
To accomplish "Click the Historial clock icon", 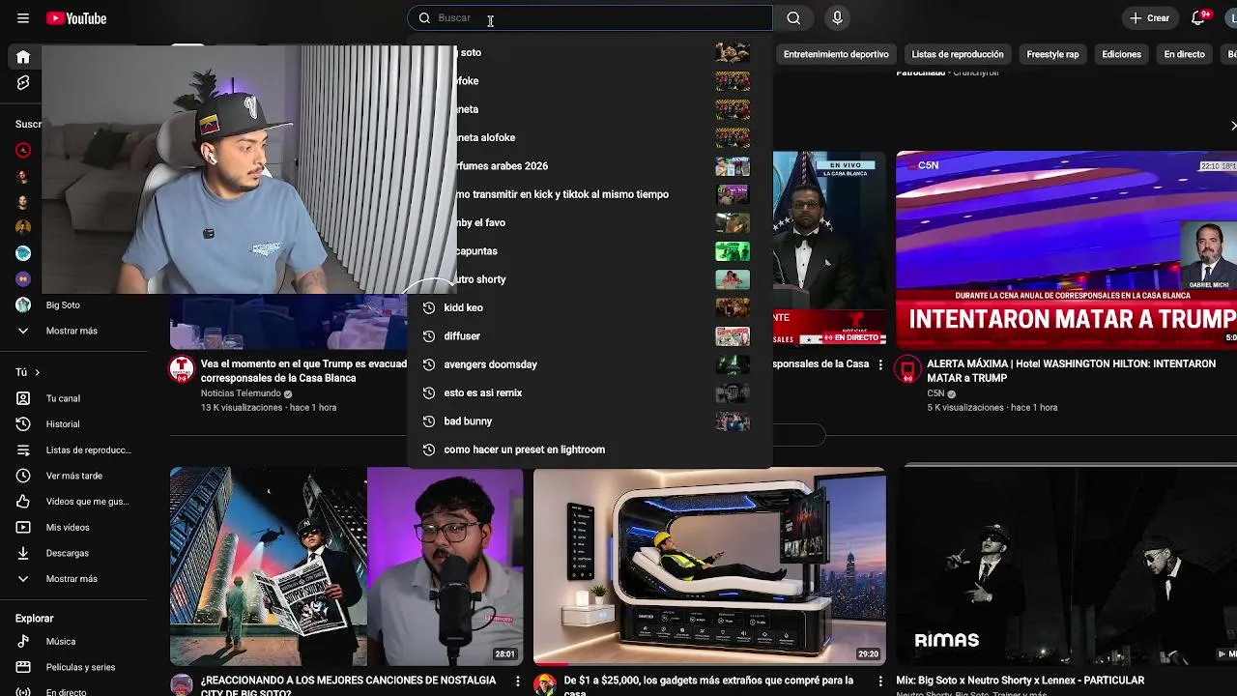I will 23,423.
